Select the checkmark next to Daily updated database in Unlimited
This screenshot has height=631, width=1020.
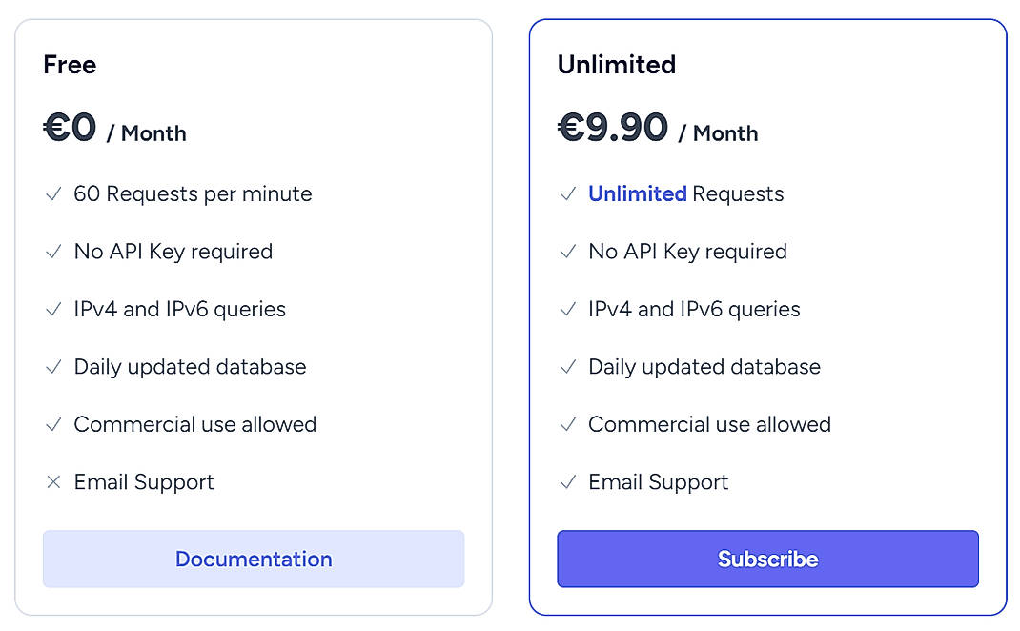(569, 367)
